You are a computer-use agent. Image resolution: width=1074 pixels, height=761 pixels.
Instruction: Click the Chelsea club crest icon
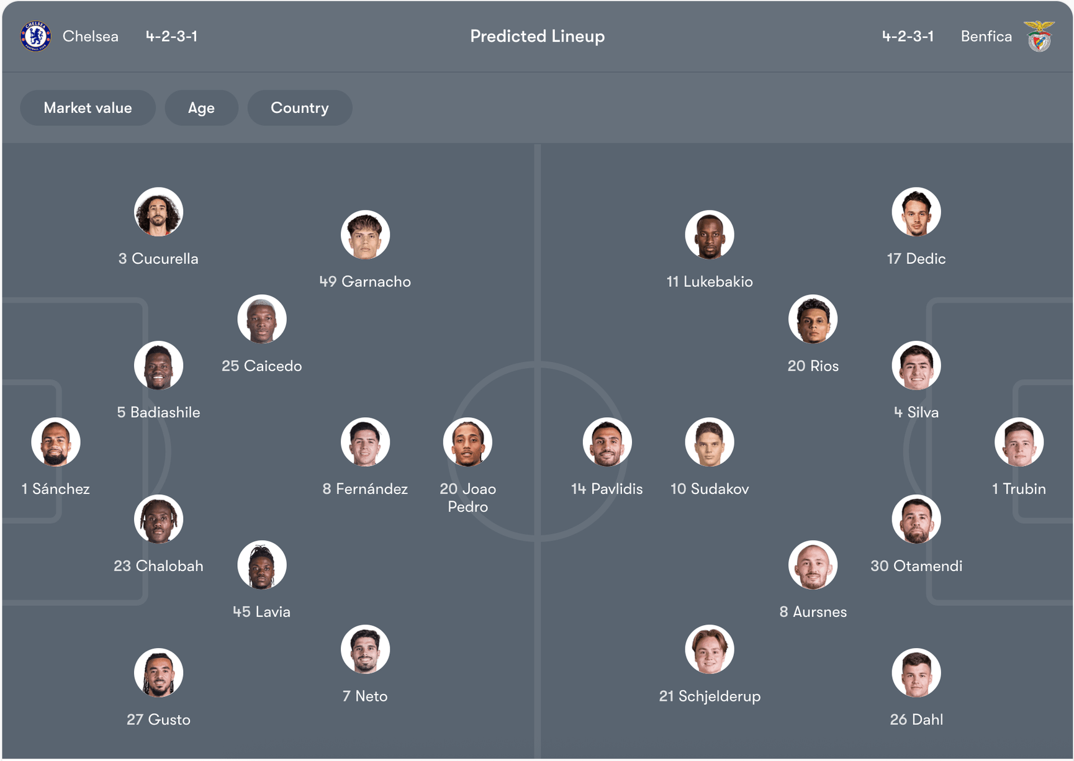coord(35,36)
